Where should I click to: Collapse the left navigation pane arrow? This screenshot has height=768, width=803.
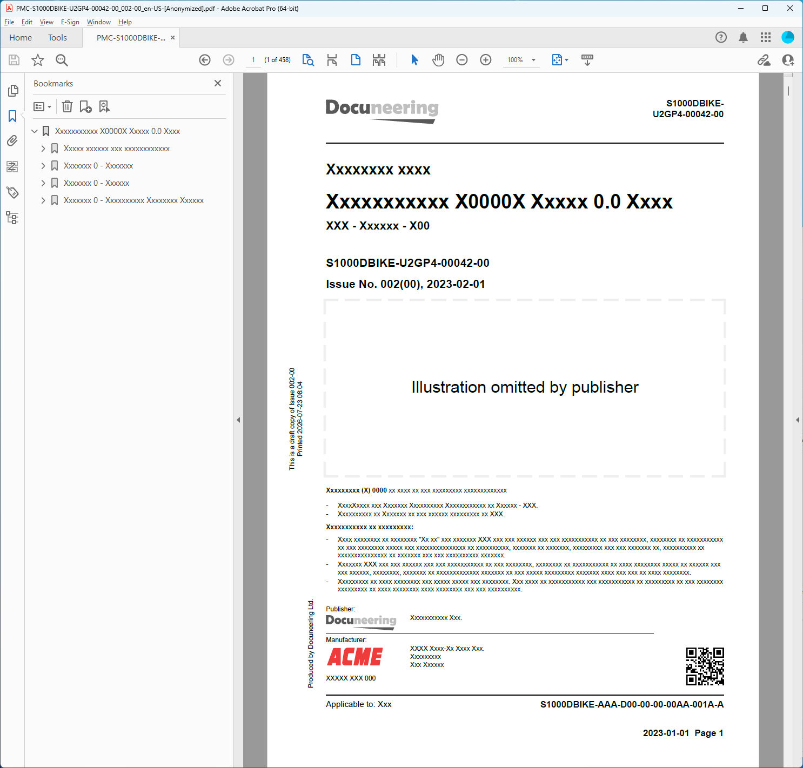[x=238, y=420]
